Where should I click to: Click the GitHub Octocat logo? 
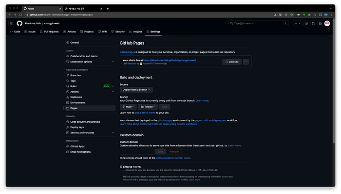(x=19, y=23)
